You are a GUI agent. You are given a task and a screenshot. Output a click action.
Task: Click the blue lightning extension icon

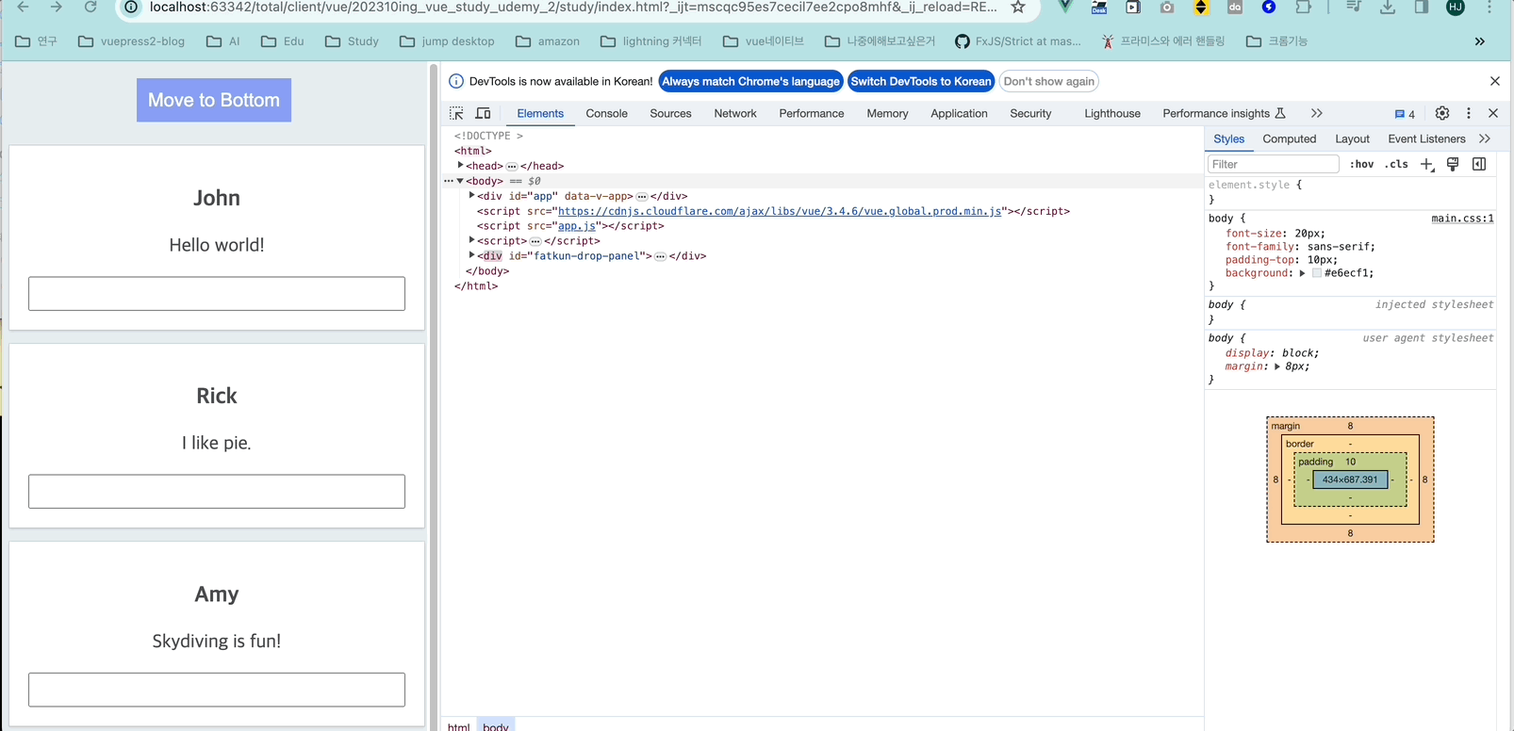pos(1269,8)
